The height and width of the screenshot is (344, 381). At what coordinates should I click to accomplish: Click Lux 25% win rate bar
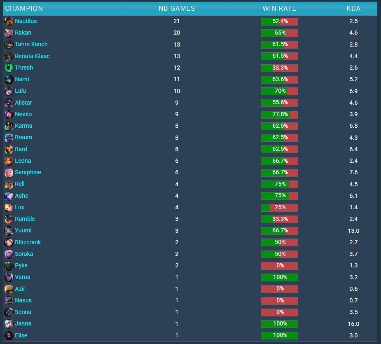(x=279, y=208)
